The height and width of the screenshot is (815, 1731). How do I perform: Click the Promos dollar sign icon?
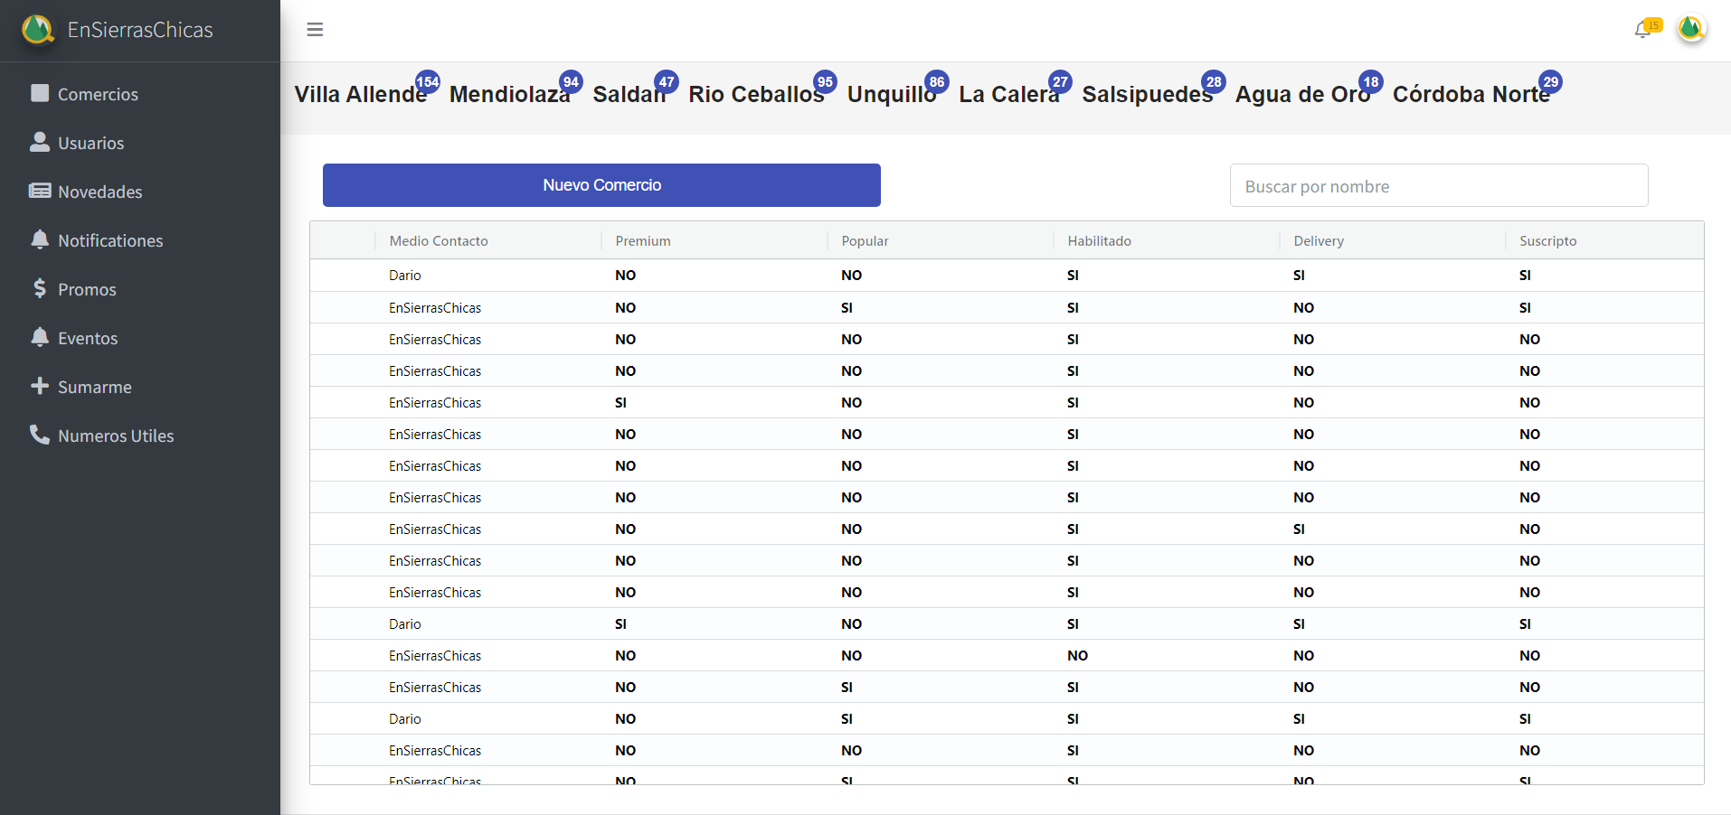tap(40, 288)
